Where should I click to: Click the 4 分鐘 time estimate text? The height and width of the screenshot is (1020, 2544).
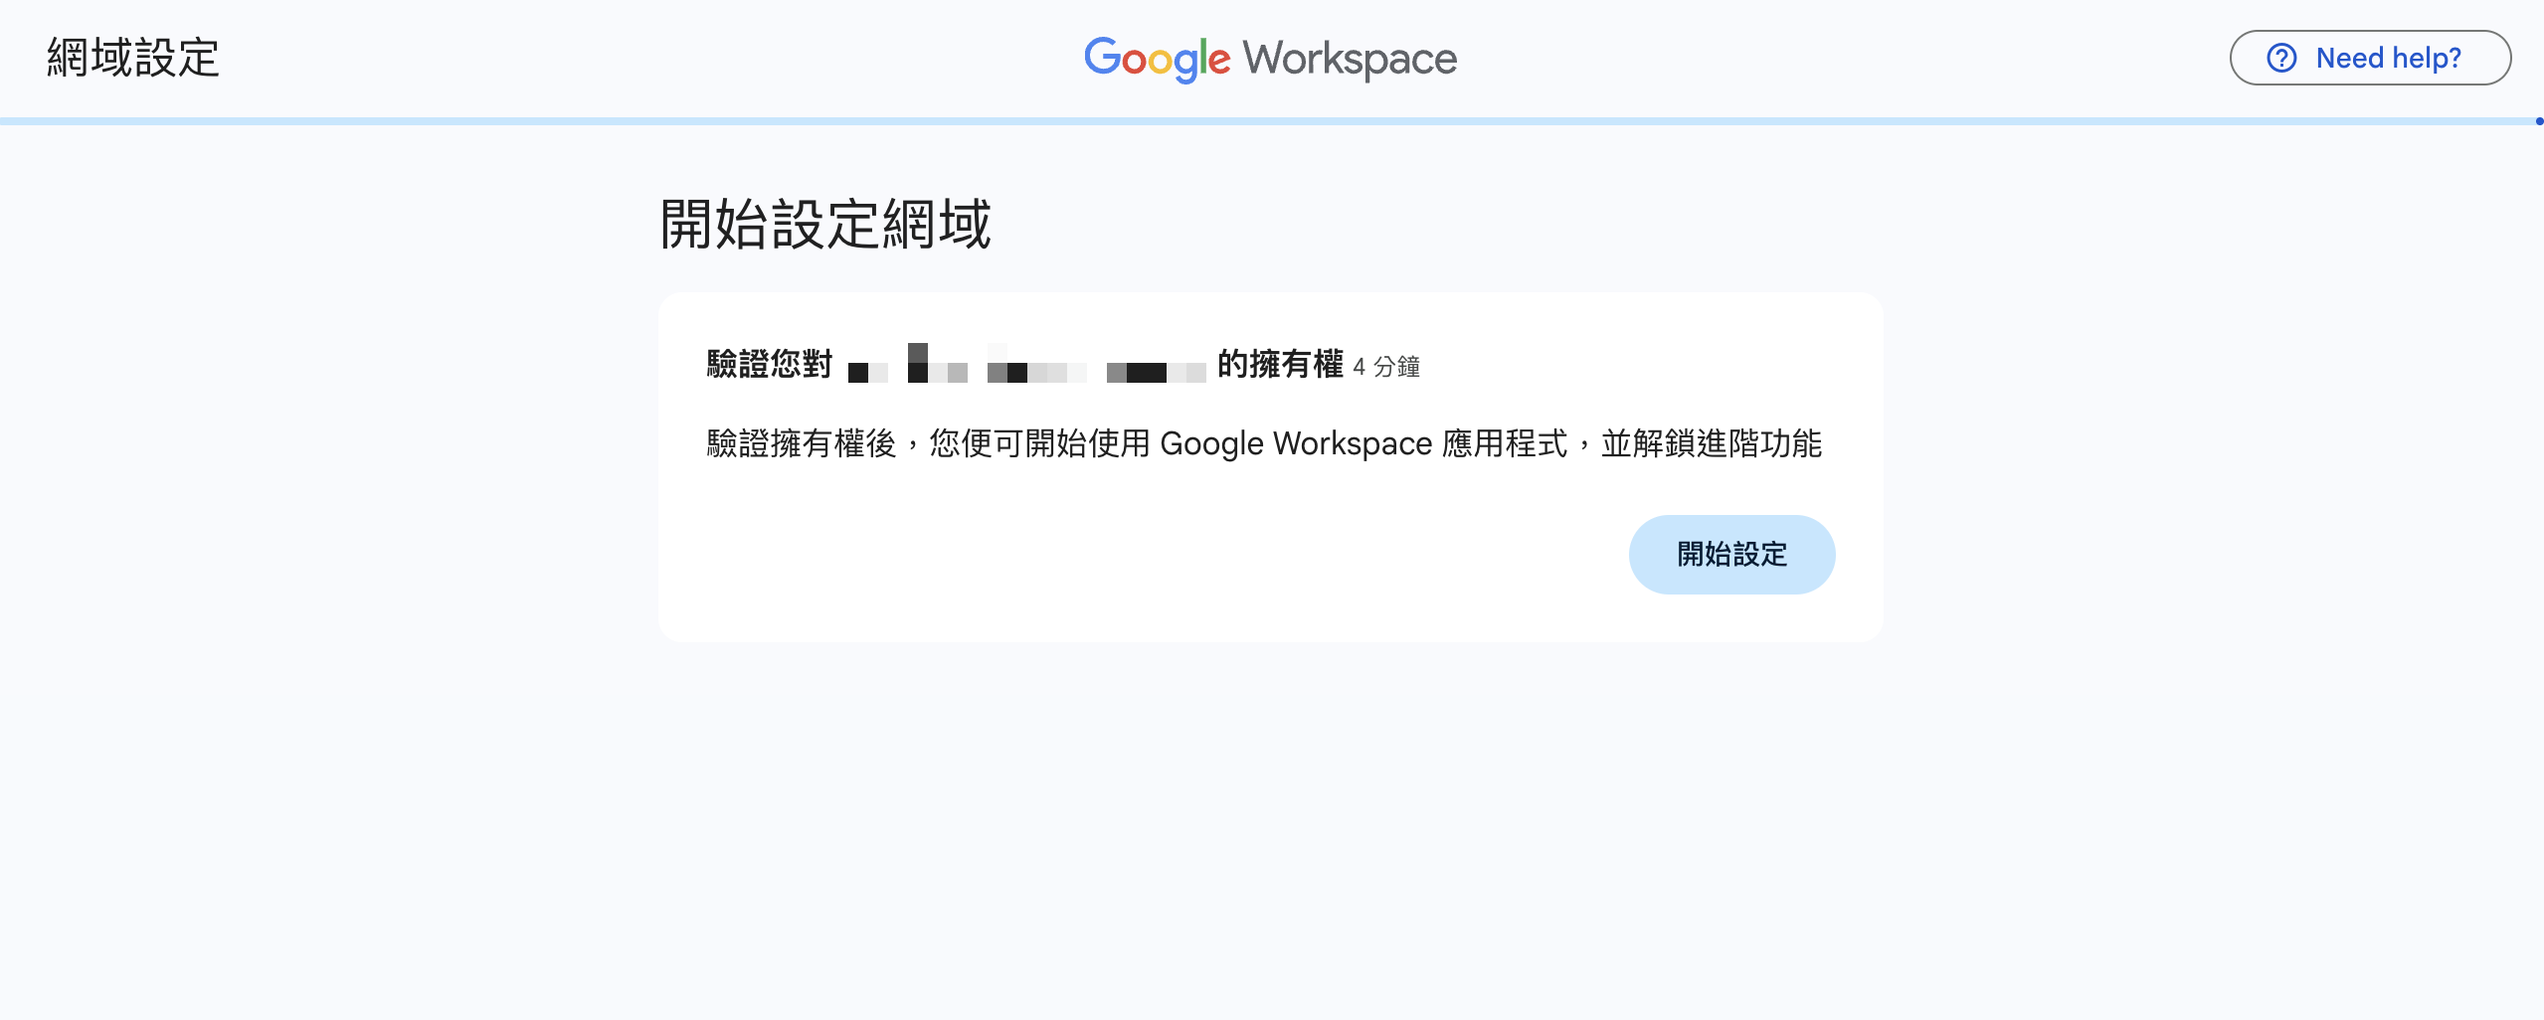[1386, 367]
